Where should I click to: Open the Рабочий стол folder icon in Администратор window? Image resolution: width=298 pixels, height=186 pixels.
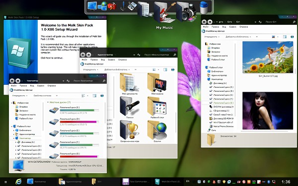(157, 106)
